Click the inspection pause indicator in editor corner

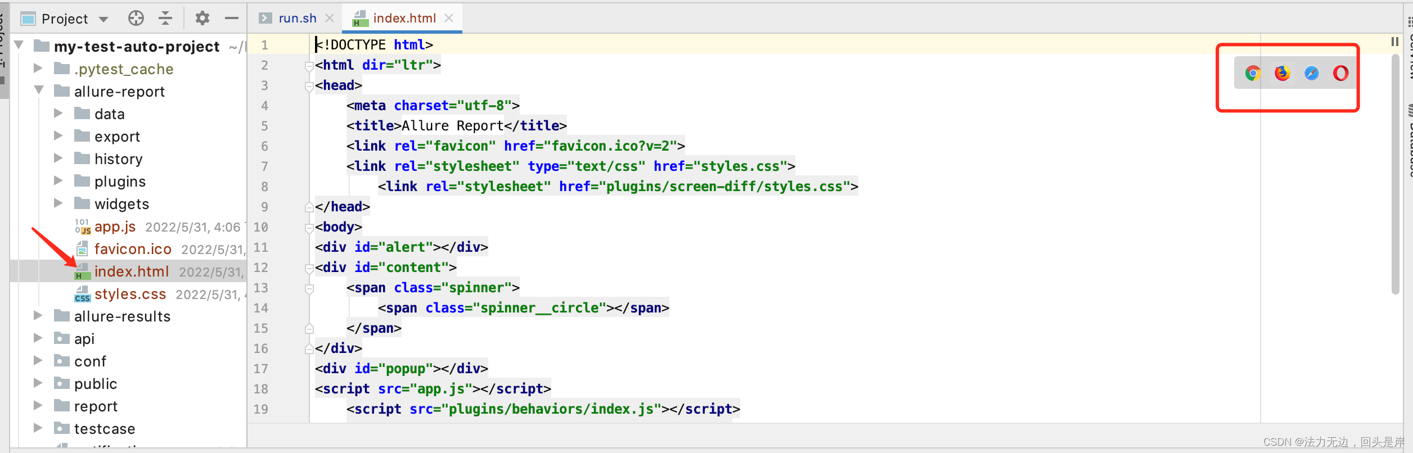1394,42
